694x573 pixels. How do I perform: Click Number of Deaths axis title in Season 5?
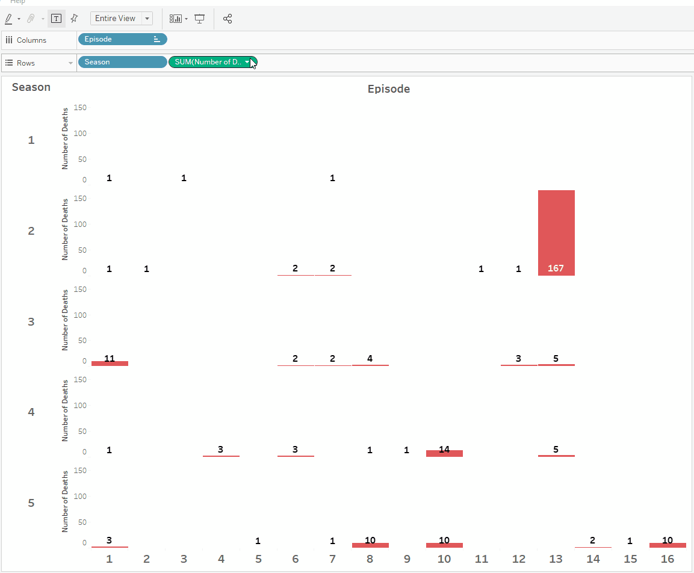[x=65, y=501]
